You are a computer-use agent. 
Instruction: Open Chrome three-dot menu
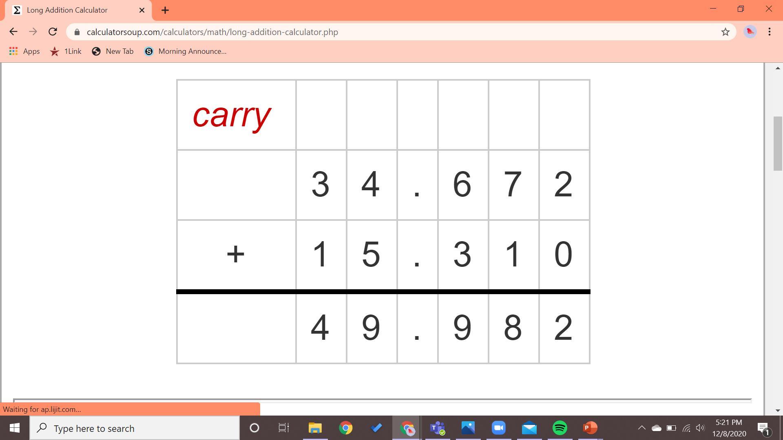[770, 32]
